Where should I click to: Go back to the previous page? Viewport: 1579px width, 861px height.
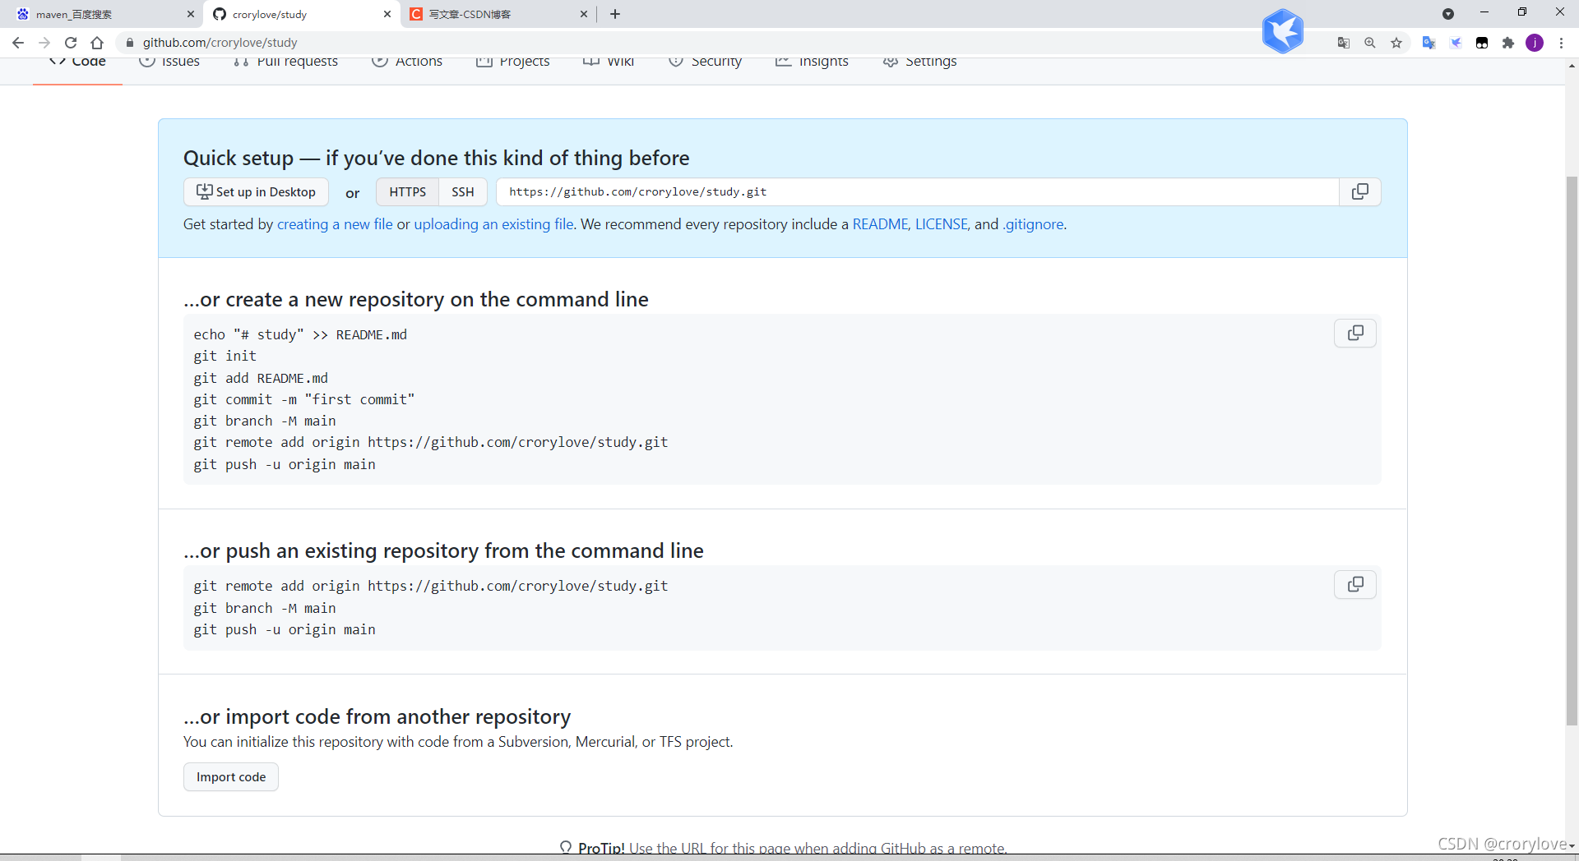18,43
